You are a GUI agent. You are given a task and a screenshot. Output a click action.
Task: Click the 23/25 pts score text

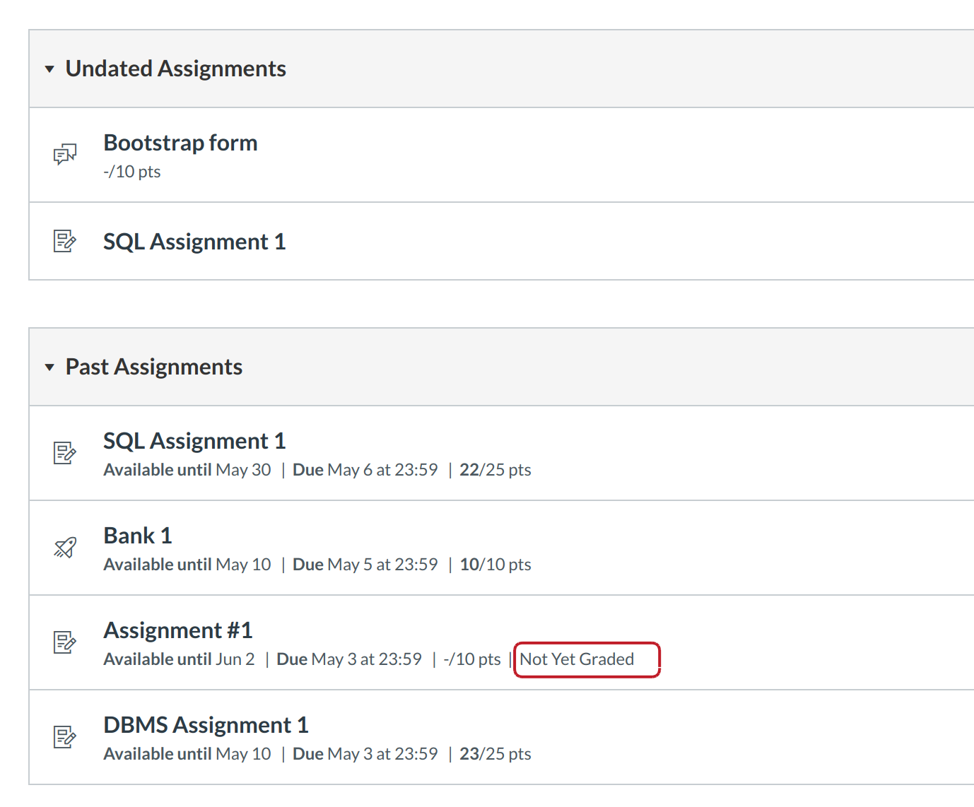click(x=495, y=754)
